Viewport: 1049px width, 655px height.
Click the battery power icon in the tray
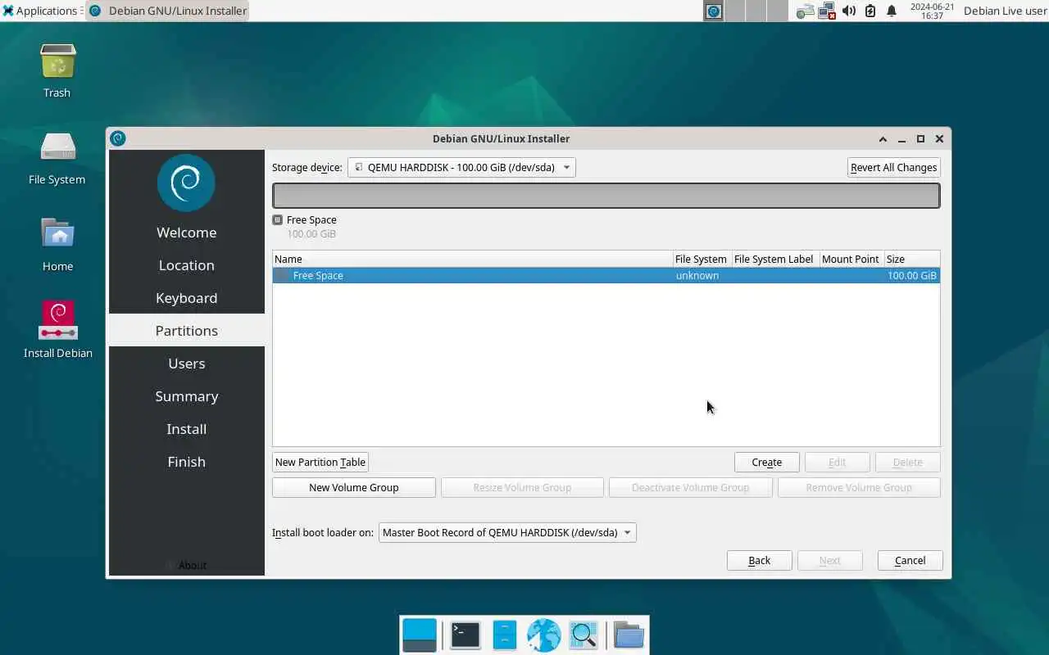pyautogui.click(x=870, y=11)
